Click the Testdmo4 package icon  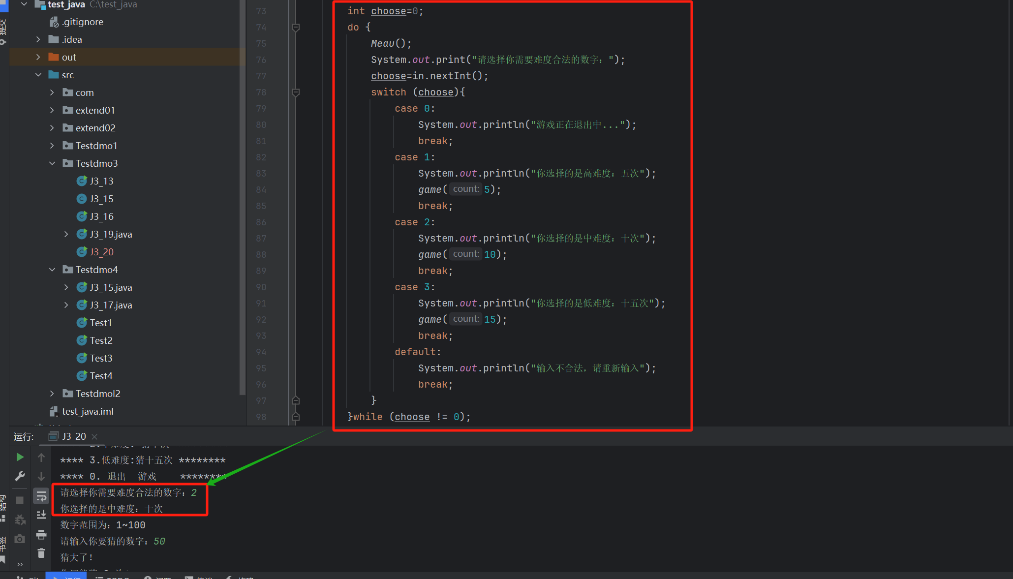click(68, 270)
